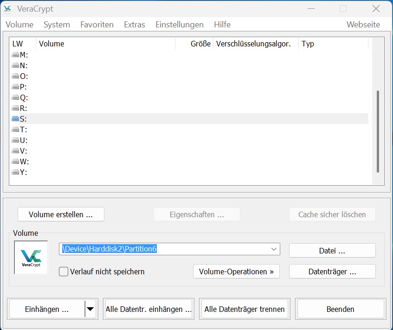Open Volume-Operationen menu button
This screenshot has height=330, width=393.
(236, 272)
